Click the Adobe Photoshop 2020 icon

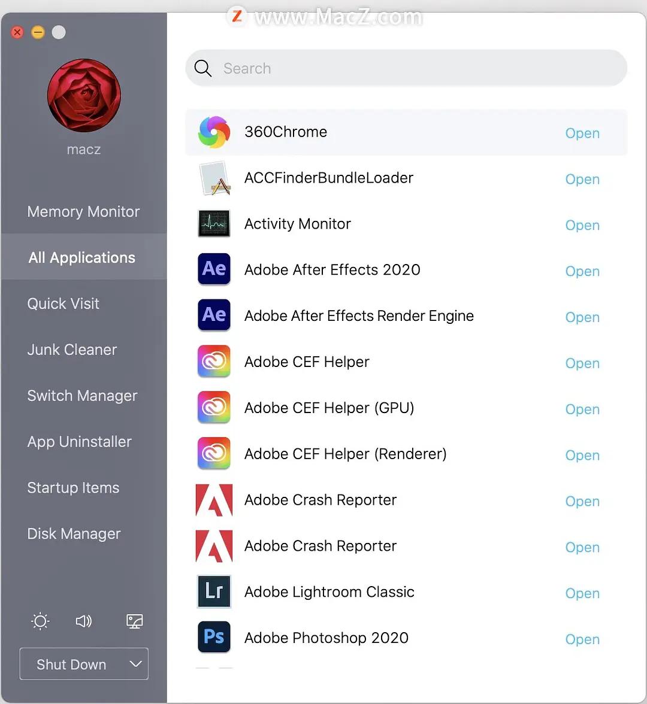pyautogui.click(x=214, y=637)
